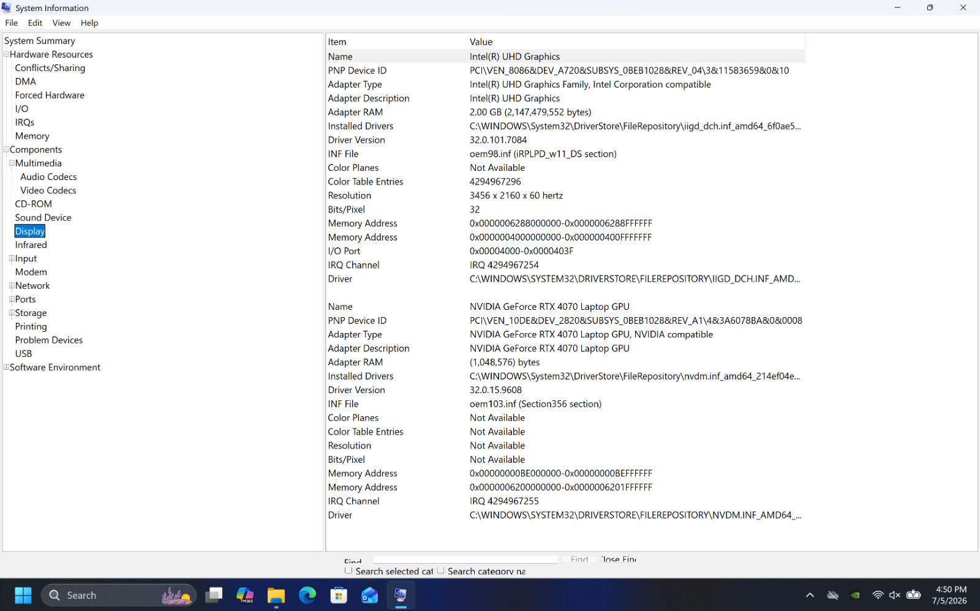Select USB in the tree
Image resolution: width=980 pixels, height=611 pixels.
coord(24,354)
